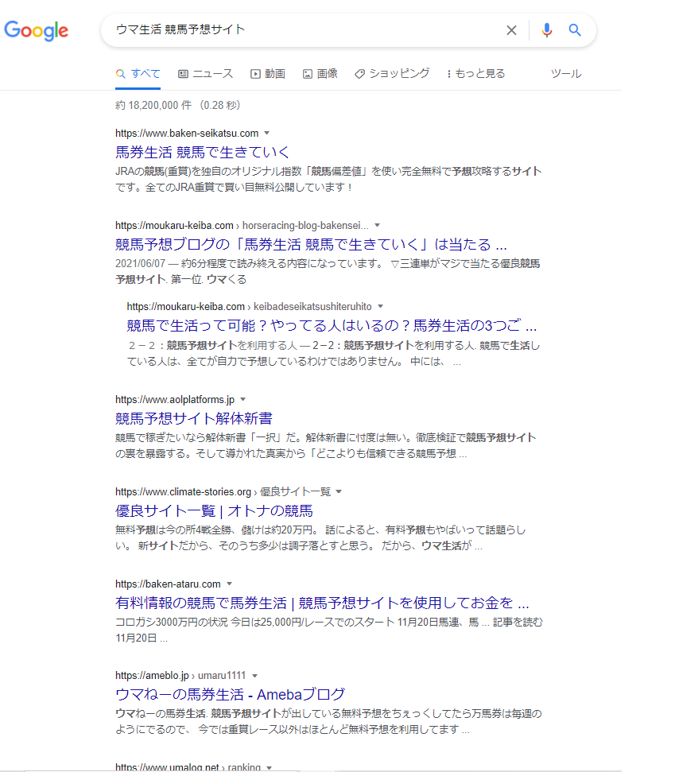Click the Google logo
The height and width of the screenshot is (772, 675).
click(x=36, y=30)
